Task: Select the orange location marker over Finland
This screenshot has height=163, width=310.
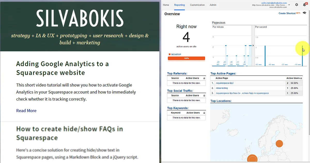Action: (x=279, y=144)
